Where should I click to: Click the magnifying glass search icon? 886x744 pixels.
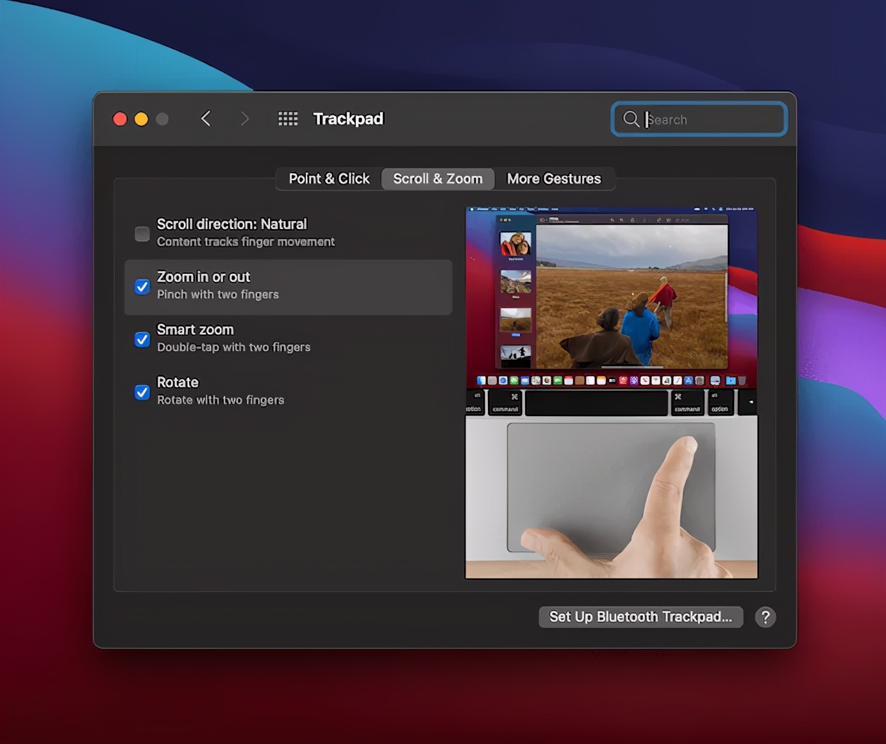point(631,119)
